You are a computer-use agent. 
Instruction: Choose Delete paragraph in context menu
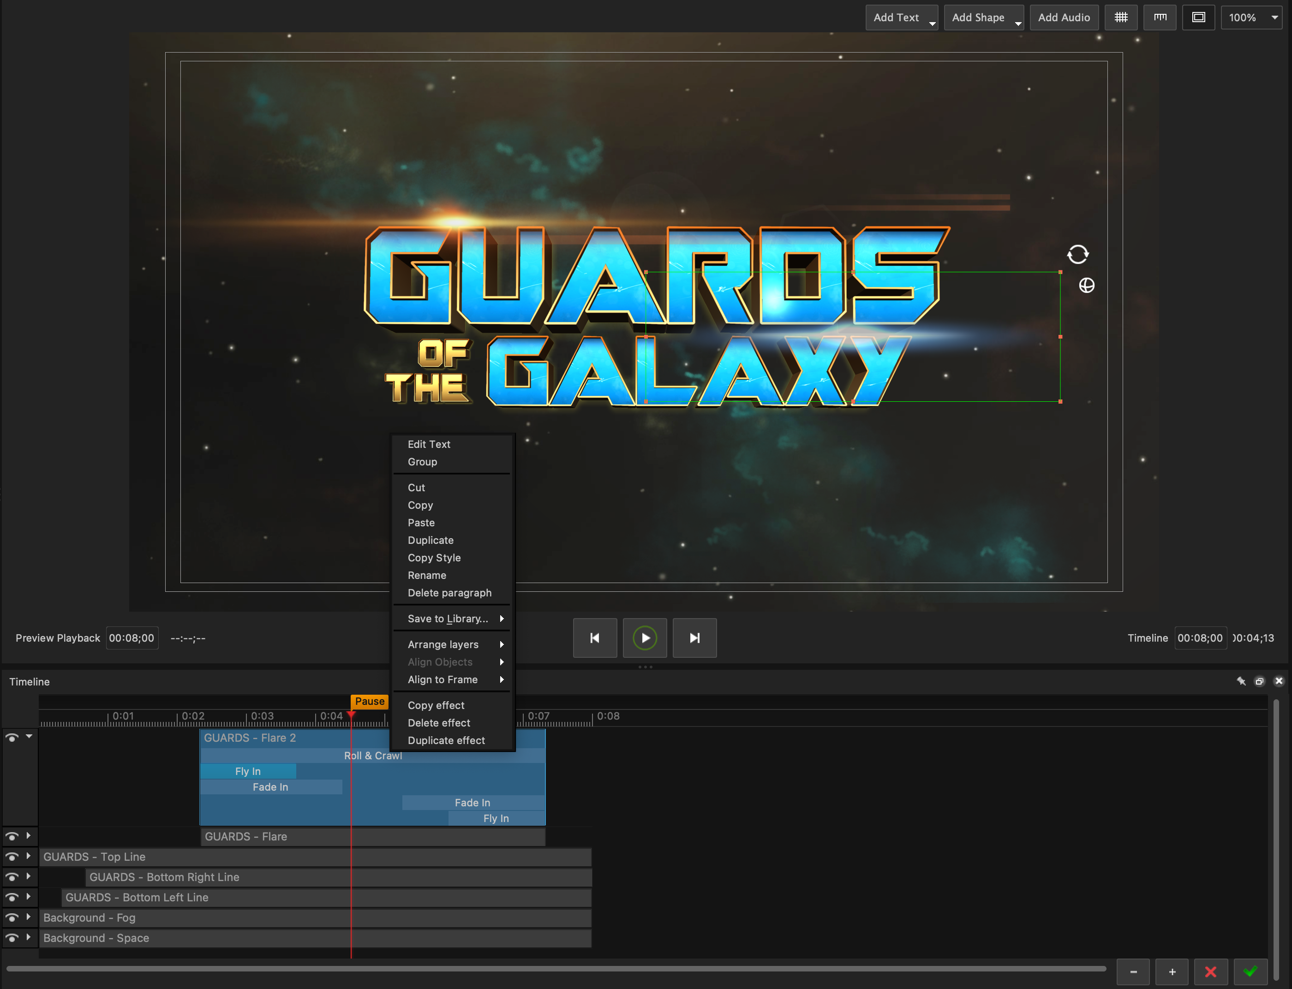tap(450, 593)
